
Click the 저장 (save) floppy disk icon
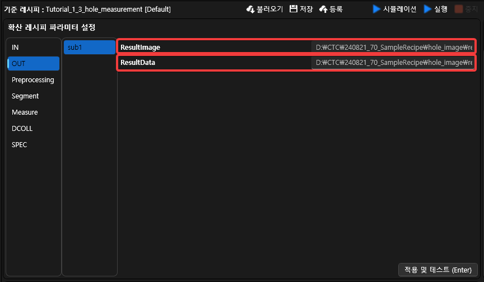pyautogui.click(x=293, y=9)
